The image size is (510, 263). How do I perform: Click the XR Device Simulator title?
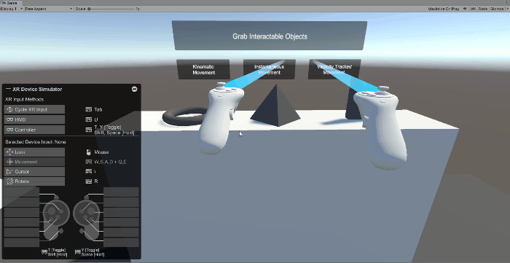[x=37, y=89]
